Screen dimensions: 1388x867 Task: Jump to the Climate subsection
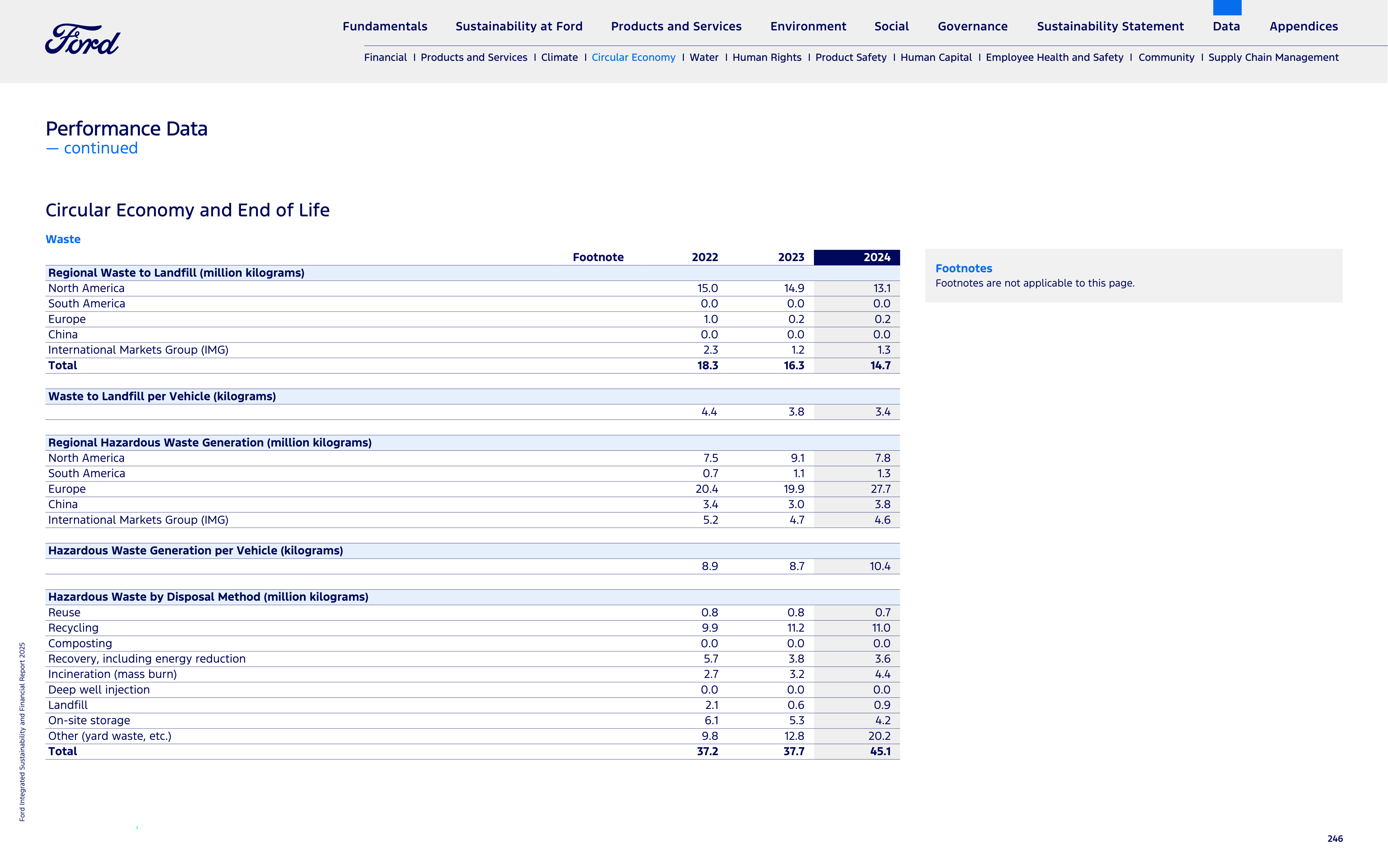point(559,57)
